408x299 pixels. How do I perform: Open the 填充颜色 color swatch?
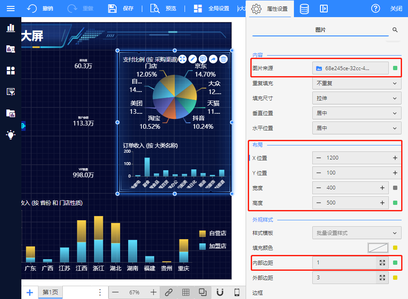pos(378,248)
